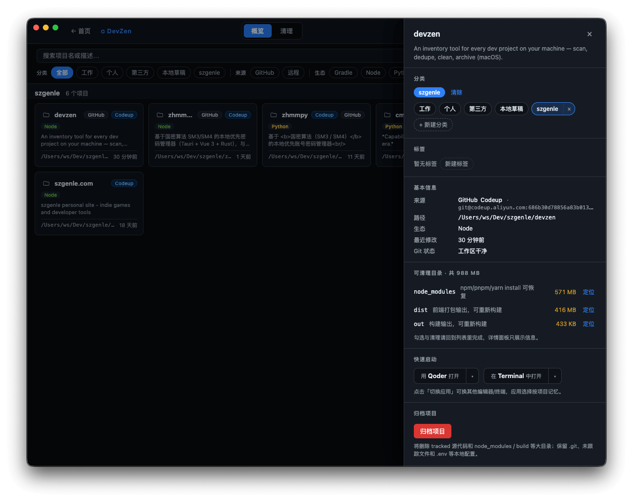Screen dimensions: 633x502
Task: Click Python tag on zhmmpy card
Action: 280,127
